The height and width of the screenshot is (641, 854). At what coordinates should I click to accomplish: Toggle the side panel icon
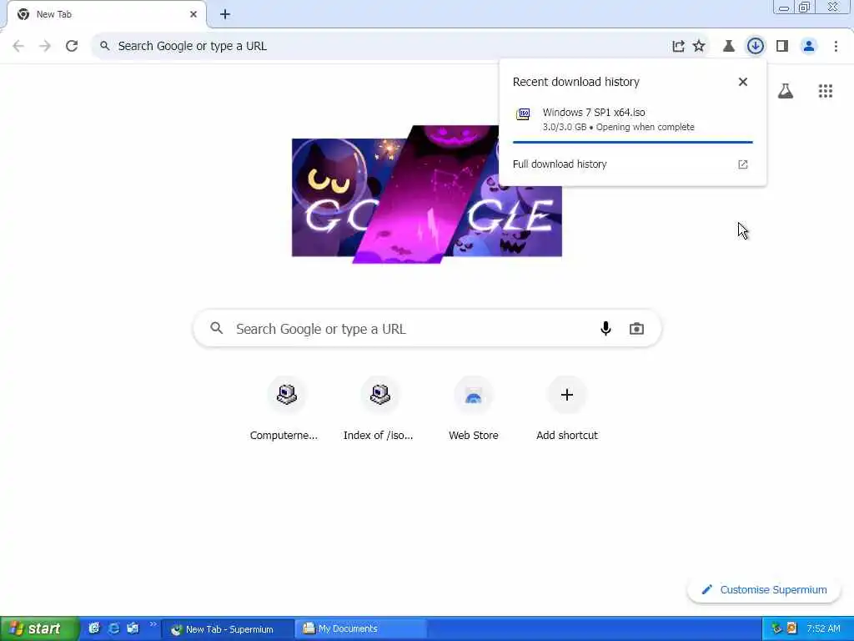point(782,47)
